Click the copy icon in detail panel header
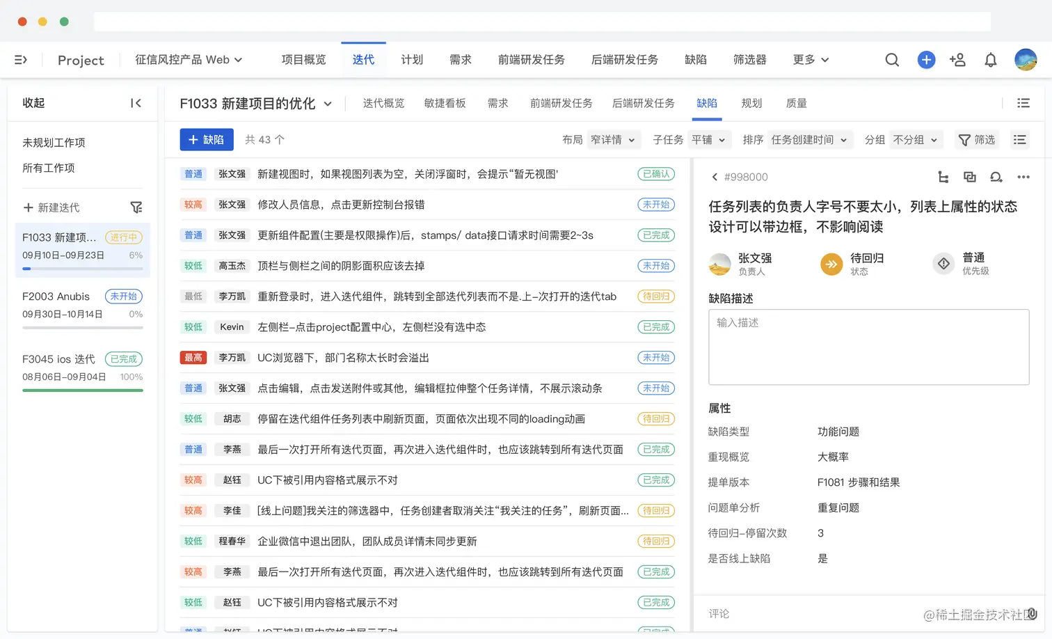Image resolution: width=1052 pixels, height=639 pixels. tap(970, 177)
